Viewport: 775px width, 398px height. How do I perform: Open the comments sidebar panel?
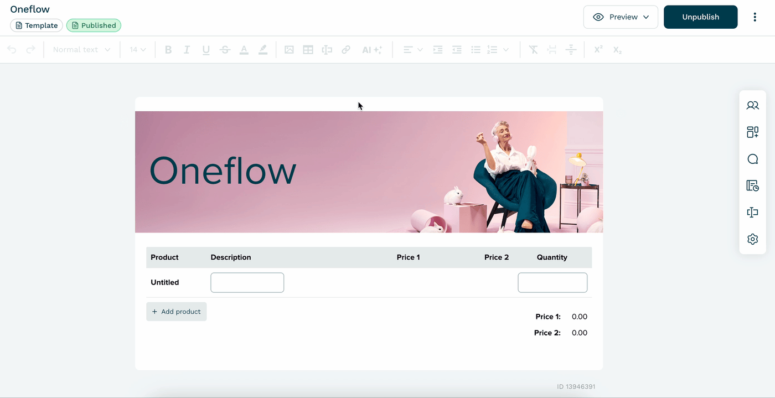tap(752, 159)
